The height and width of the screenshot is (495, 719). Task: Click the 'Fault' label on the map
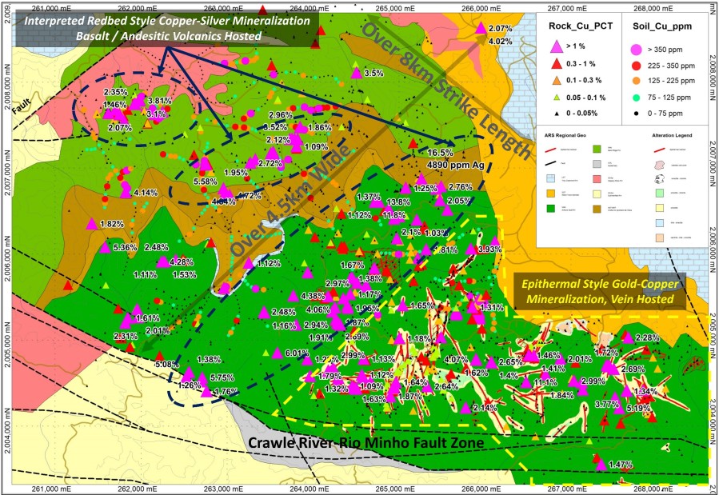pyautogui.click(x=22, y=106)
